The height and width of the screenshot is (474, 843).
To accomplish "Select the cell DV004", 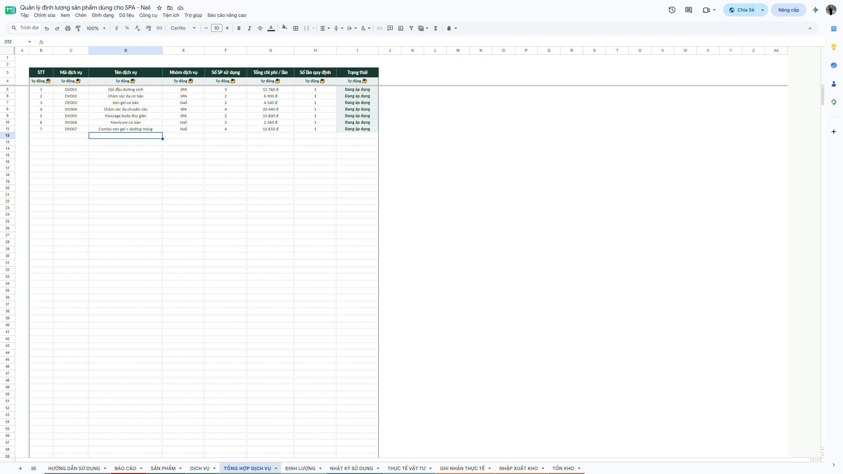I will (71, 109).
